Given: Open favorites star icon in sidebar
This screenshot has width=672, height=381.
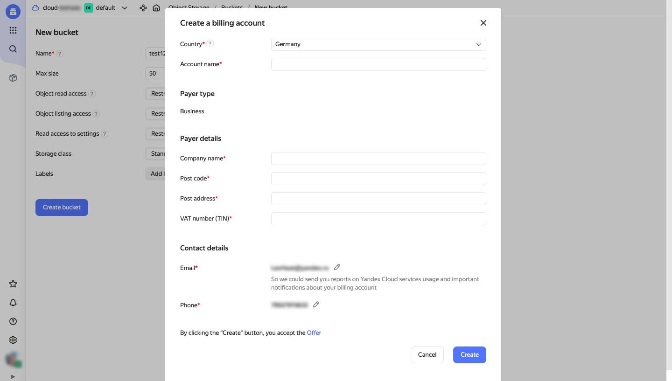Looking at the screenshot, I should (x=13, y=284).
